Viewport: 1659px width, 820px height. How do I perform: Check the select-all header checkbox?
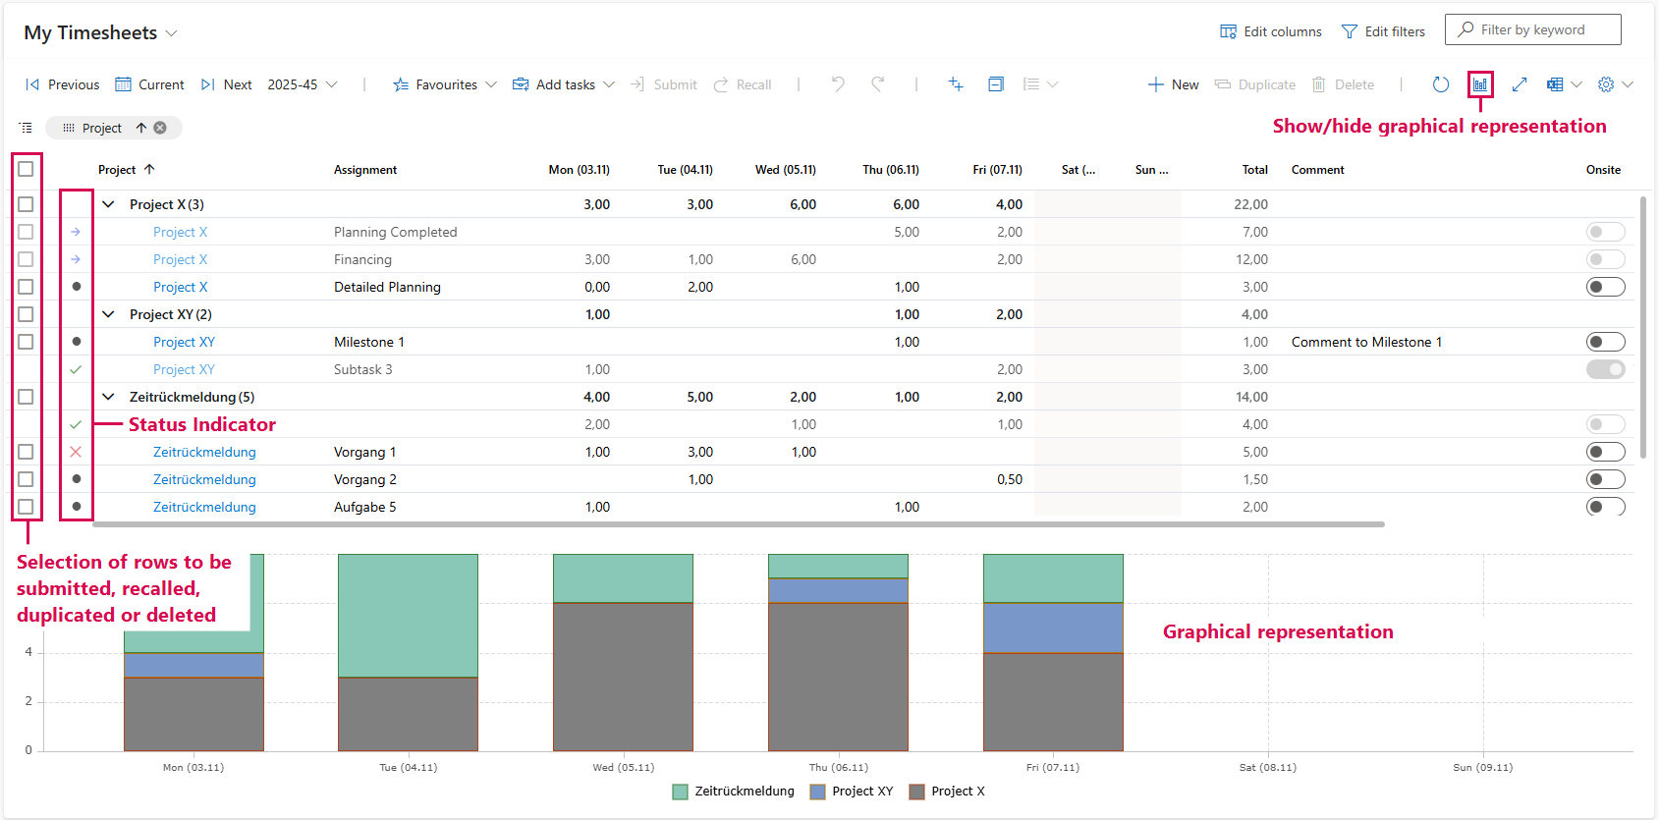[26, 169]
